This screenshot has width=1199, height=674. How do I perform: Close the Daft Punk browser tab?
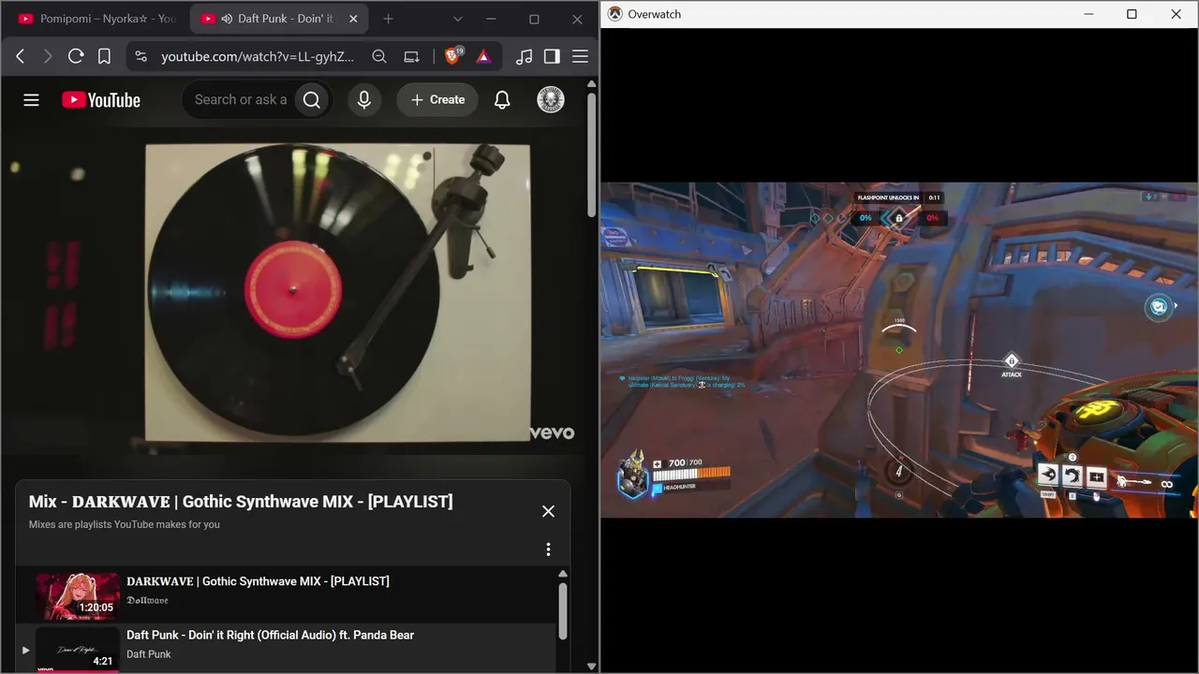click(x=353, y=19)
